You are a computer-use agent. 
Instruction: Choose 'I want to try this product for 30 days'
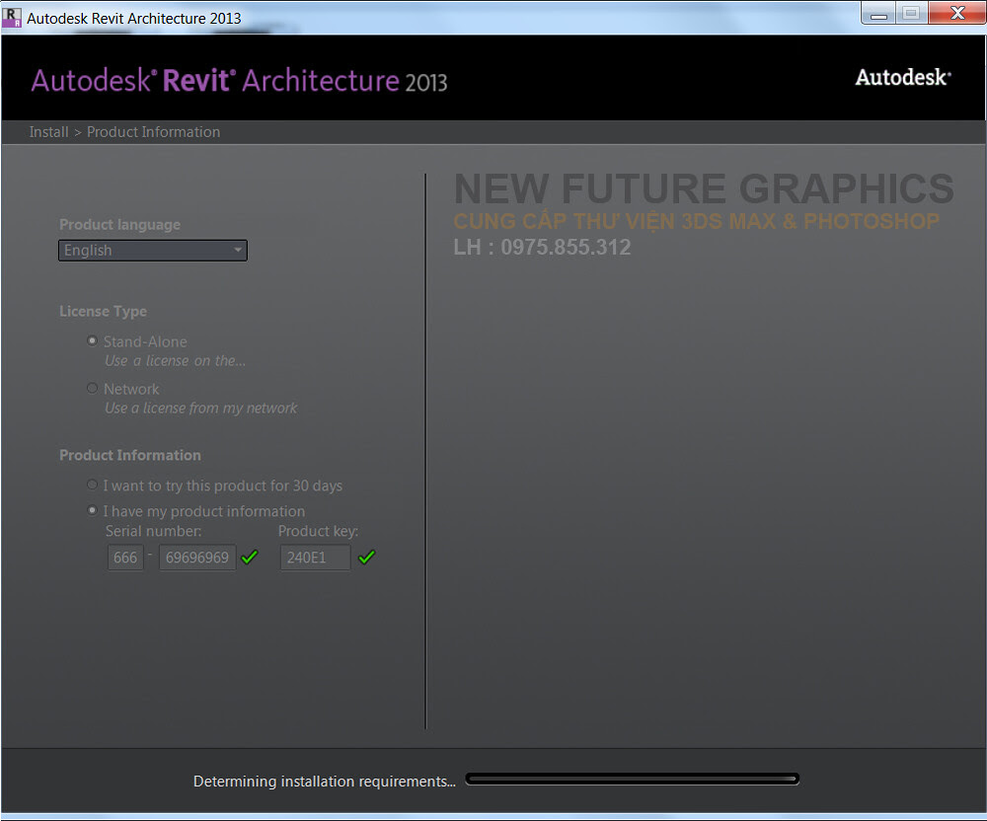point(92,485)
